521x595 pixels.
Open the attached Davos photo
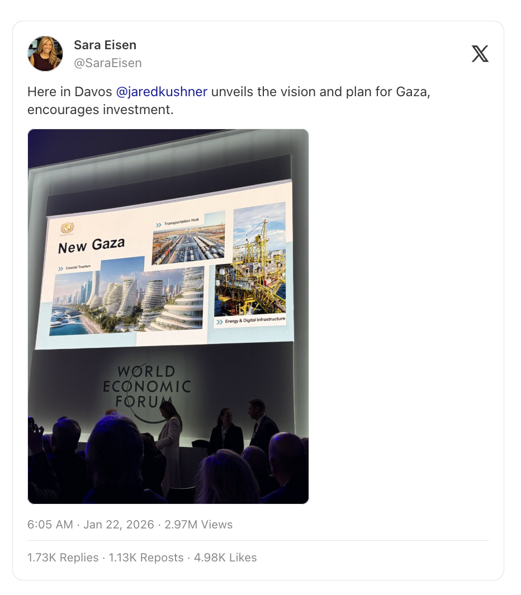point(168,317)
